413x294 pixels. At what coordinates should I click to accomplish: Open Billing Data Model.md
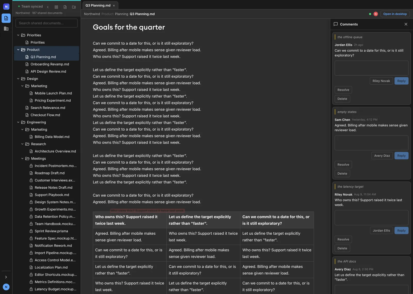point(46,137)
